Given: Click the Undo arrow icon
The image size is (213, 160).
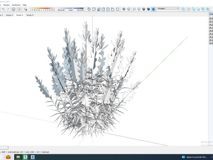Looking at the screenshot, I should click(x=3, y=9).
